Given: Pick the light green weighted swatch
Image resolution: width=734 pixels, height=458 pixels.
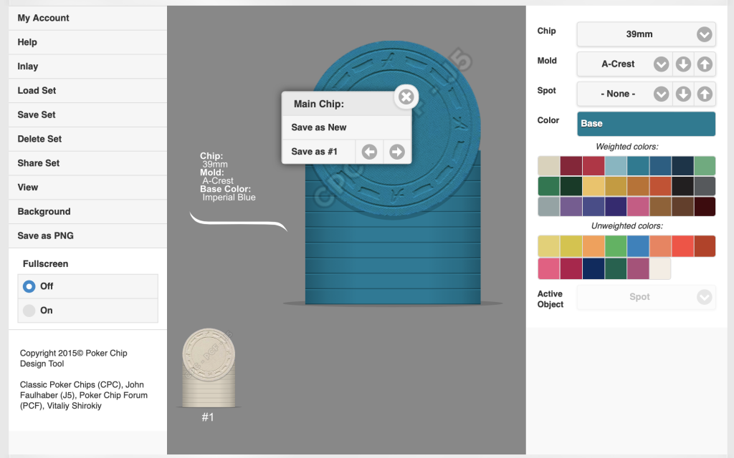Looking at the screenshot, I should point(705,166).
